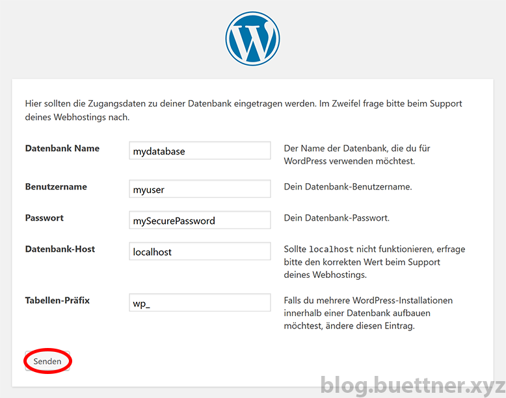Click the 'Datenbank-Host' label
Image resolution: width=506 pixels, height=398 pixels.
(60, 249)
